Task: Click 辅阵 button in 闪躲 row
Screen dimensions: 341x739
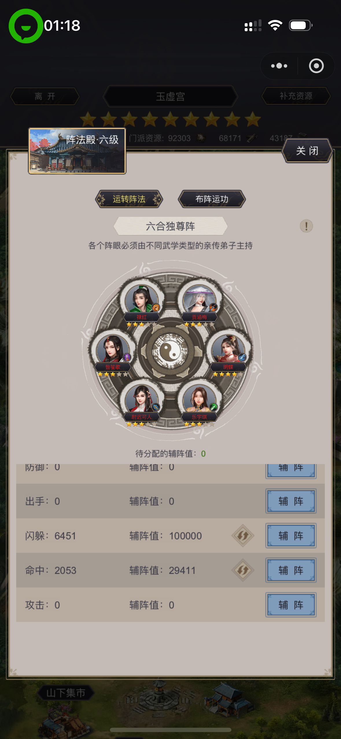Action: 291,536
